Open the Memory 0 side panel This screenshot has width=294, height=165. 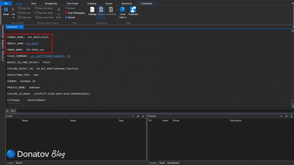[x=3, y=56]
